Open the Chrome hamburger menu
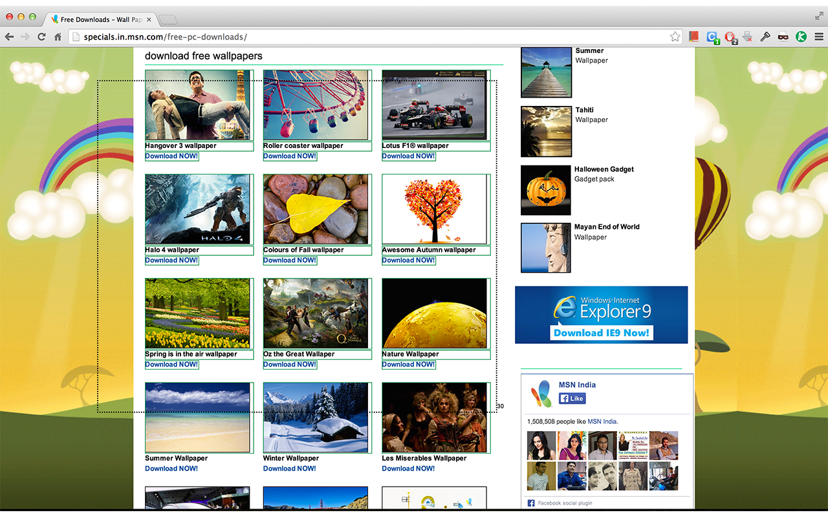Viewport: 828px width, 517px height. 819,37
